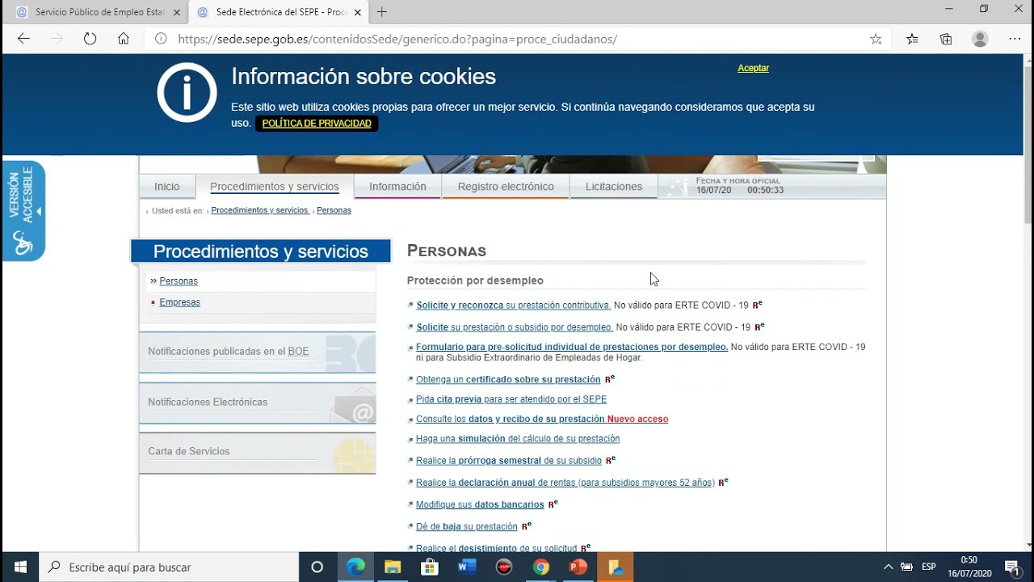The width and height of the screenshot is (1034, 582).
Task: Open the Información navigation tab
Action: [397, 187]
